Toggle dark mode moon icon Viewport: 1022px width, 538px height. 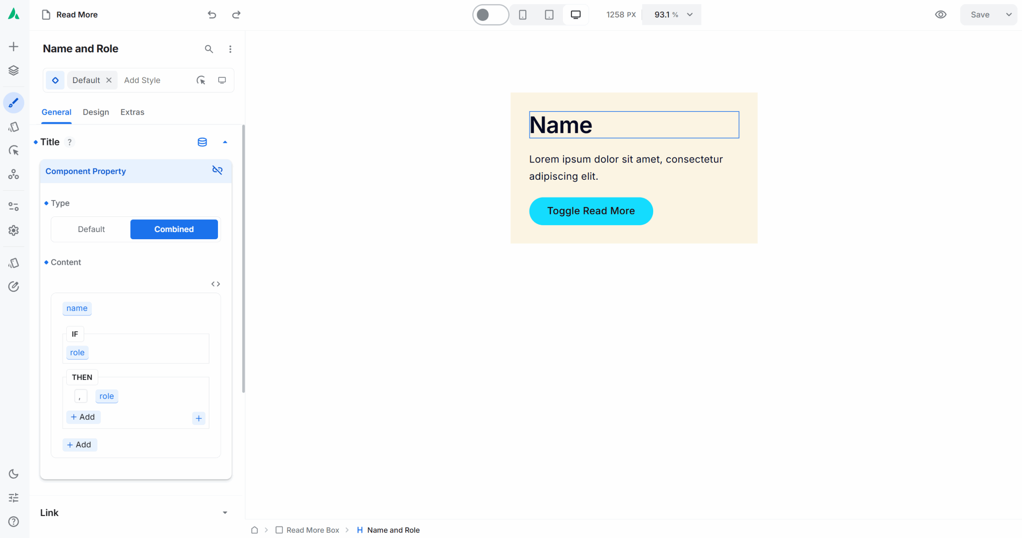tap(14, 474)
